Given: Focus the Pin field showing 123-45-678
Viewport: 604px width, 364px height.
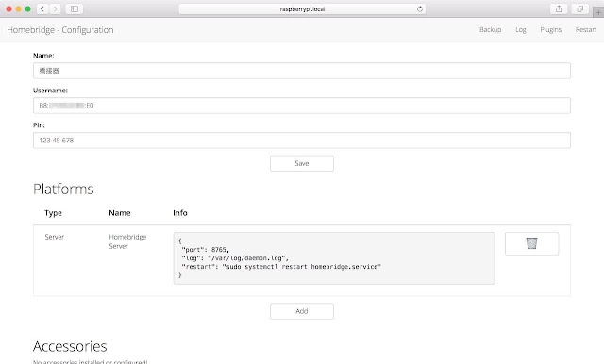Looking at the screenshot, I should (x=302, y=141).
